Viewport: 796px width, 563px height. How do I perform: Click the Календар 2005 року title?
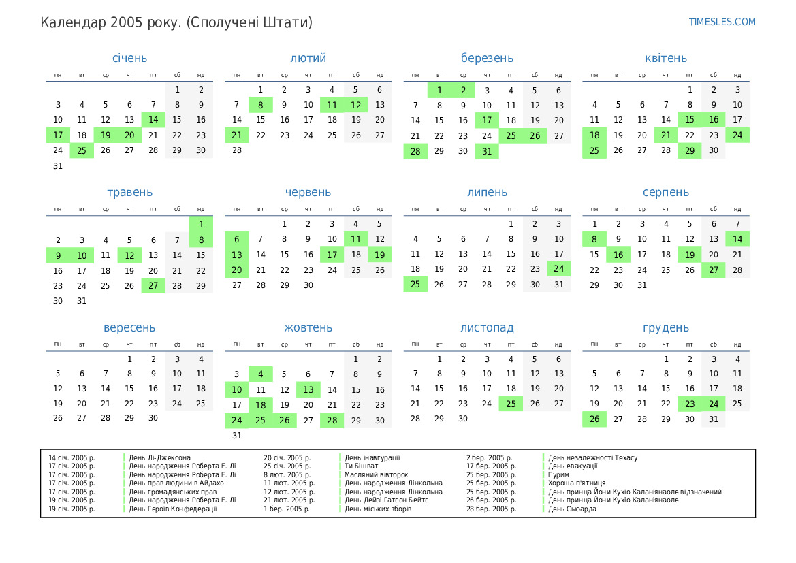(x=176, y=22)
